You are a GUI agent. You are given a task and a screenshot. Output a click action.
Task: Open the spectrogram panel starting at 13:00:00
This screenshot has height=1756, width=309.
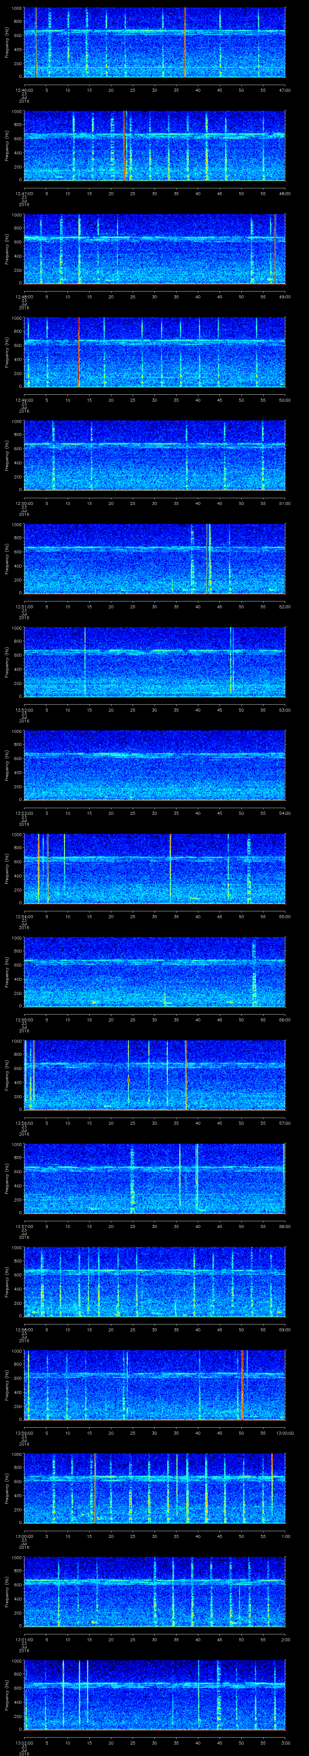[154, 1489]
